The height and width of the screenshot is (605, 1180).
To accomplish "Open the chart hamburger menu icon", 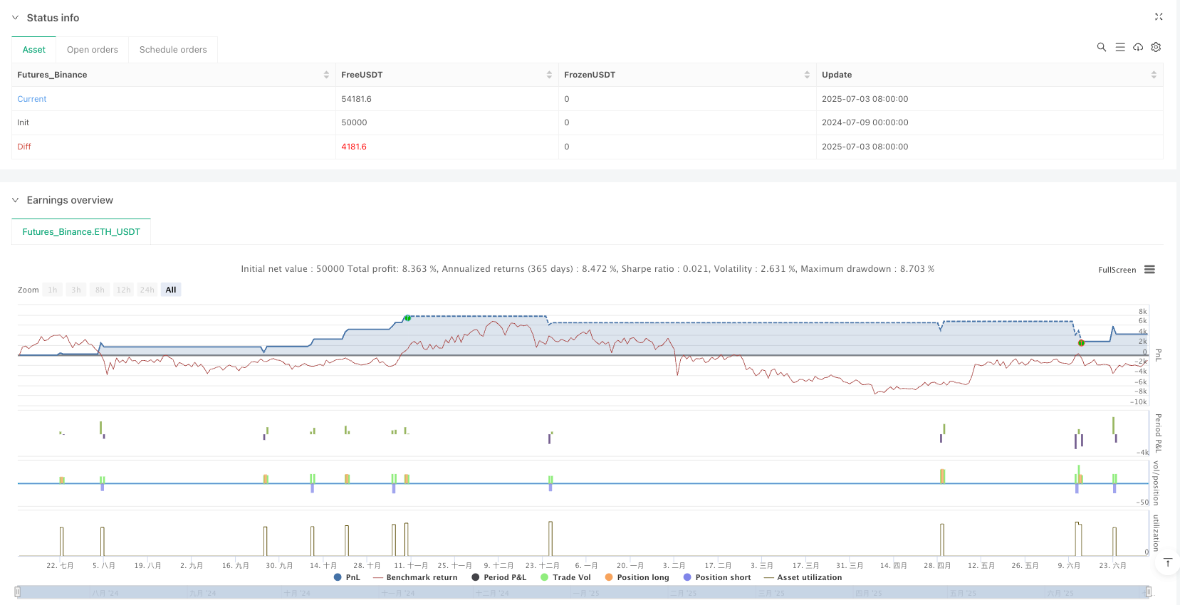I will (1149, 270).
